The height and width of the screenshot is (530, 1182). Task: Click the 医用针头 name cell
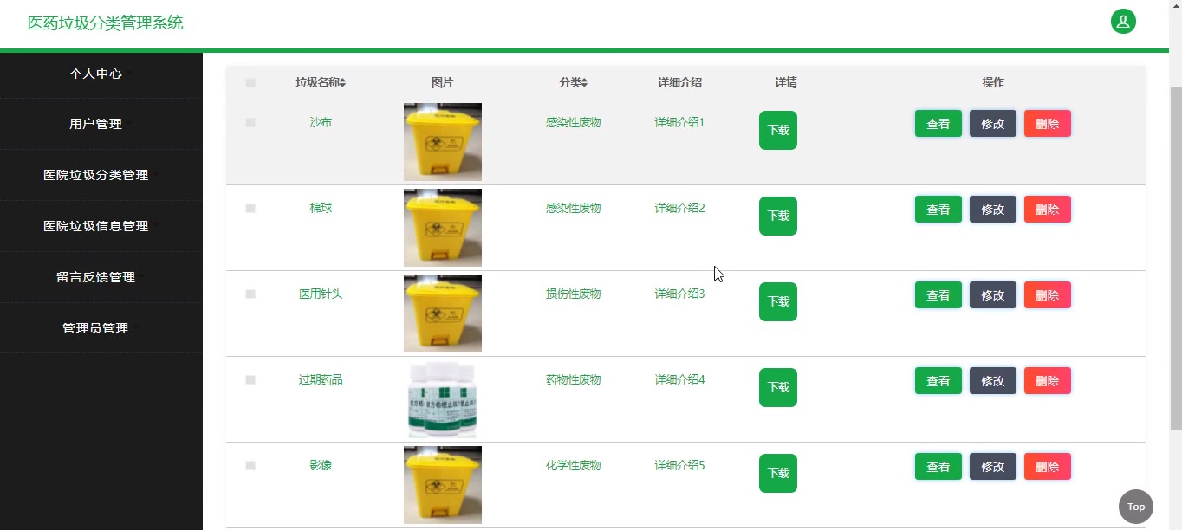pyautogui.click(x=321, y=294)
